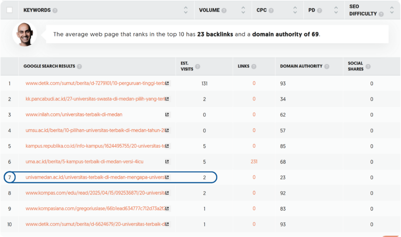Open external-link icon for kompasiana result

pyautogui.click(x=167, y=208)
